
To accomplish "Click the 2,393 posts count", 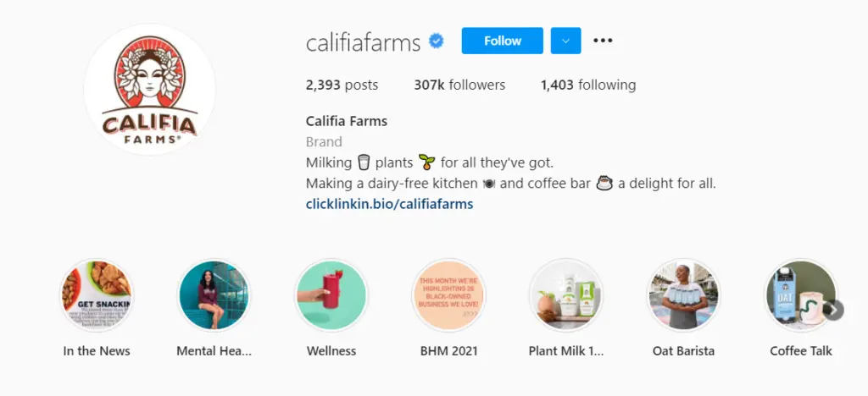I will tap(342, 85).
